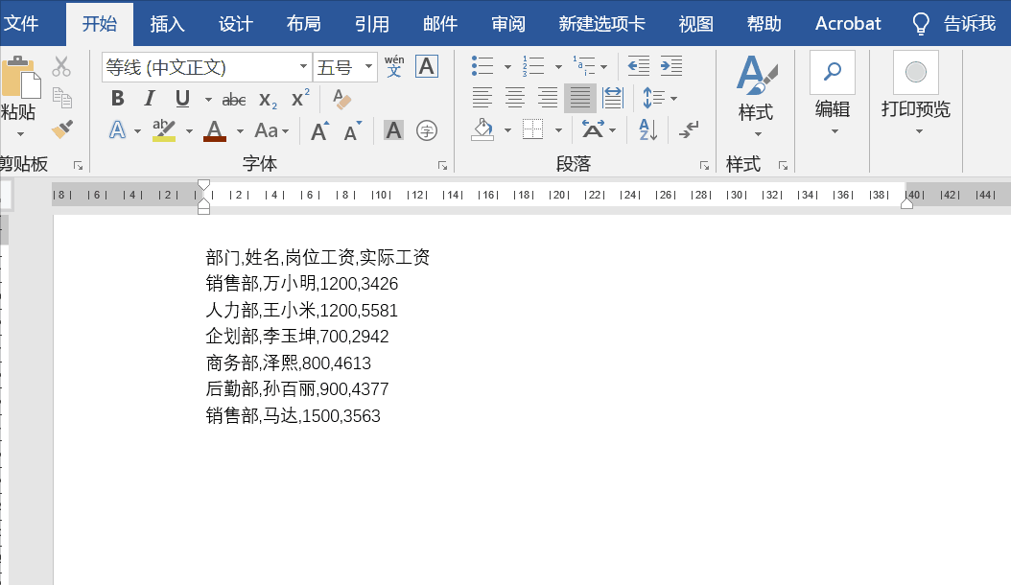Align text left
Screen dimensions: 1011x585
pos(482,98)
